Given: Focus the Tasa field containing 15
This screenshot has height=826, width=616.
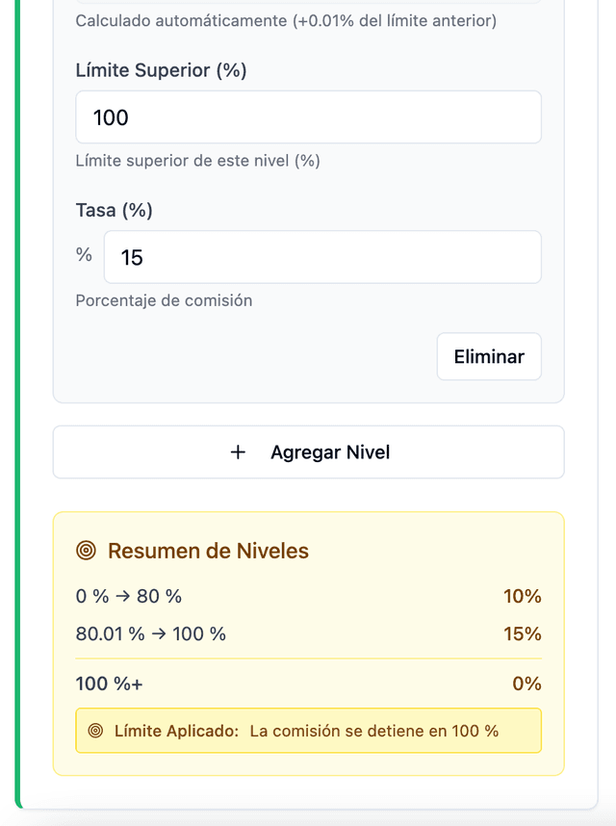Looking at the screenshot, I should (x=321, y=257).
